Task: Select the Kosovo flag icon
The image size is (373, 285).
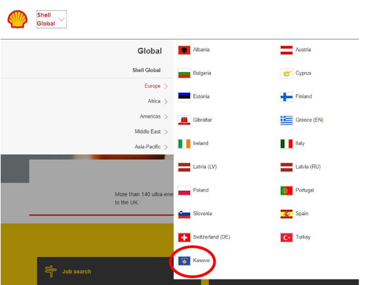Action: [184, 261]
